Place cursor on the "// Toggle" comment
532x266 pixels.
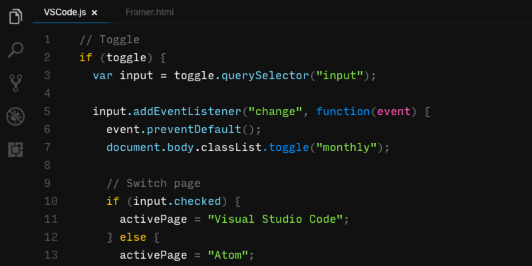[109, 40]
